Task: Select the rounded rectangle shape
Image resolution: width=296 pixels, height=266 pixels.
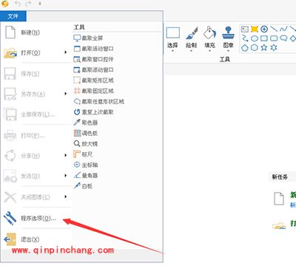Action: coord(274,38)
